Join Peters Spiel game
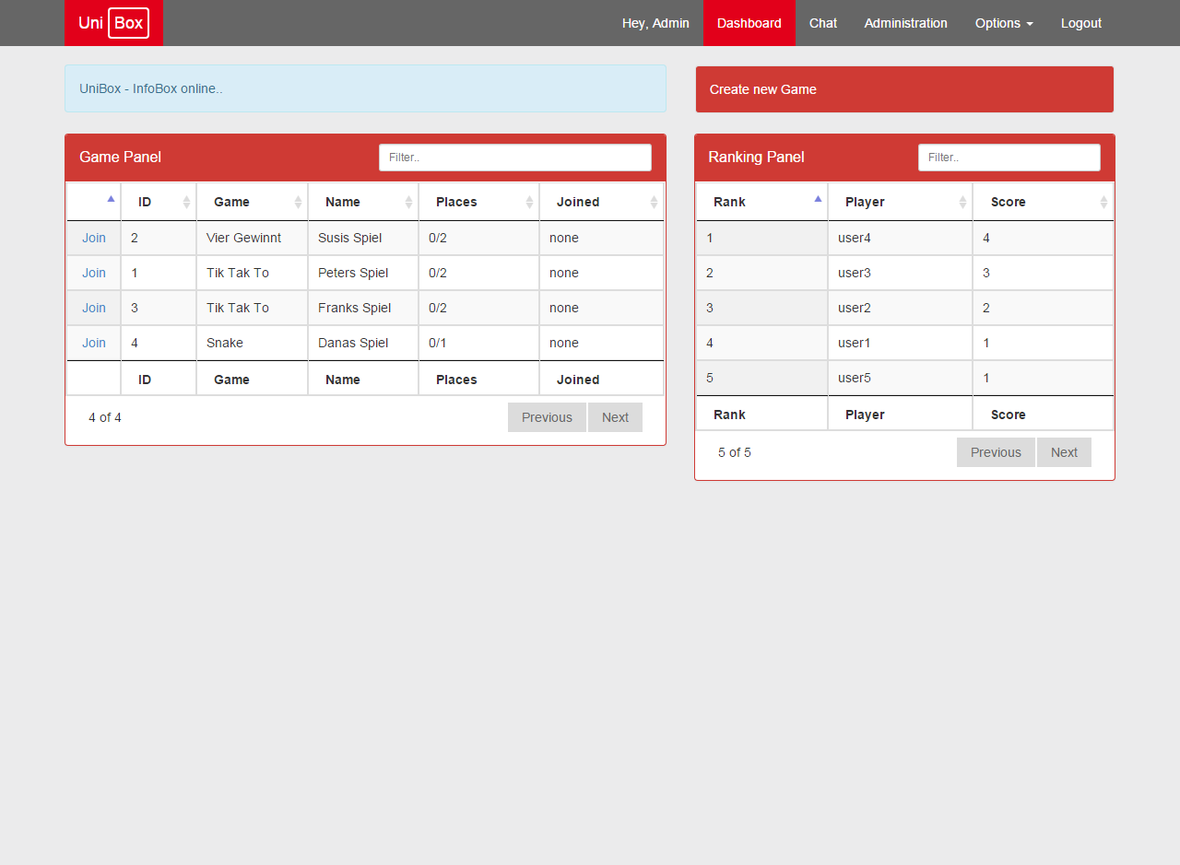1180x865 pixels. pyautogui.click(x=94, y=273)
